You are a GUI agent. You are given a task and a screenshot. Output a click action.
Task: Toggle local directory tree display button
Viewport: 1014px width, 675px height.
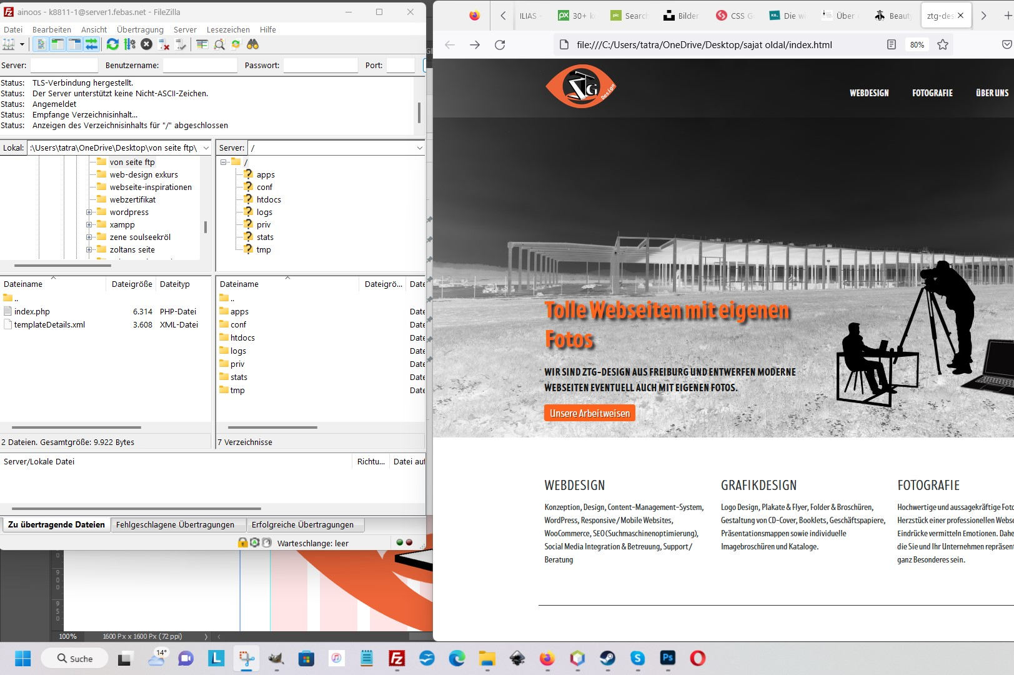pos(57,44)
